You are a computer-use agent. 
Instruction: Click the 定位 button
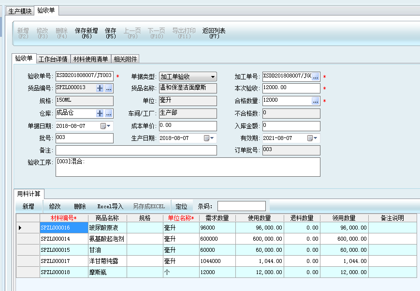pos(181,206)
